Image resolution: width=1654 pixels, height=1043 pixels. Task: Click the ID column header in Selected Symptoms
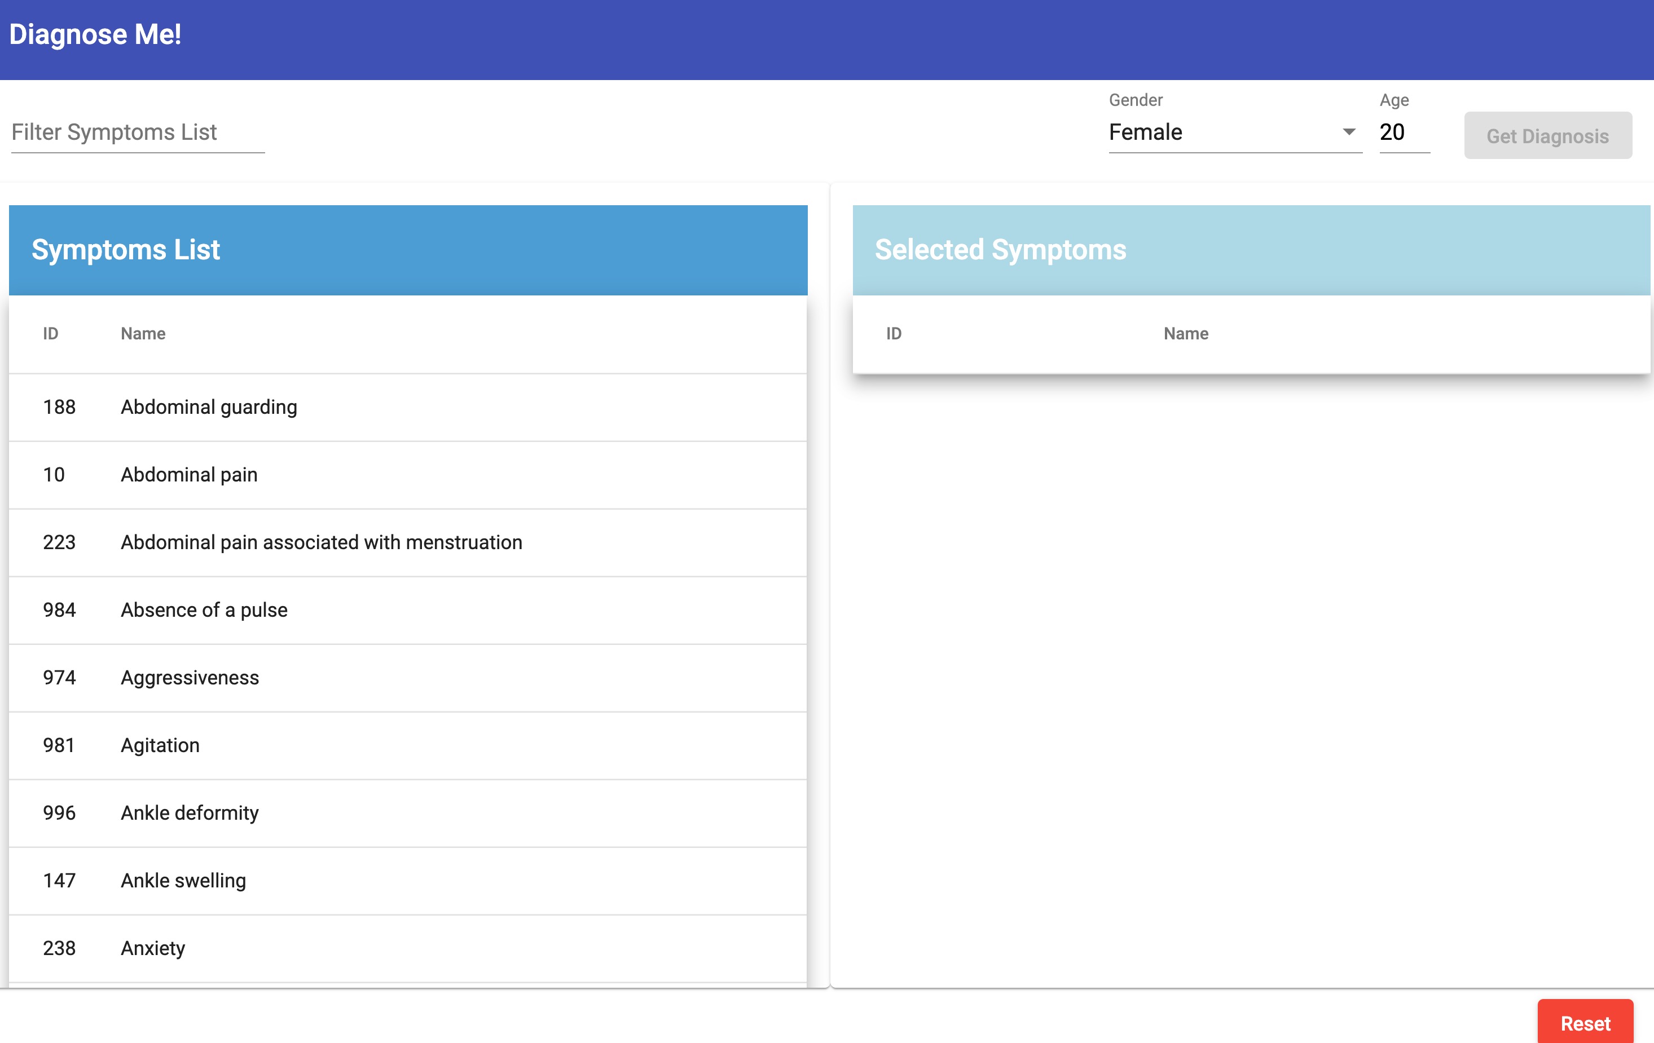click(x=893, y=334)
